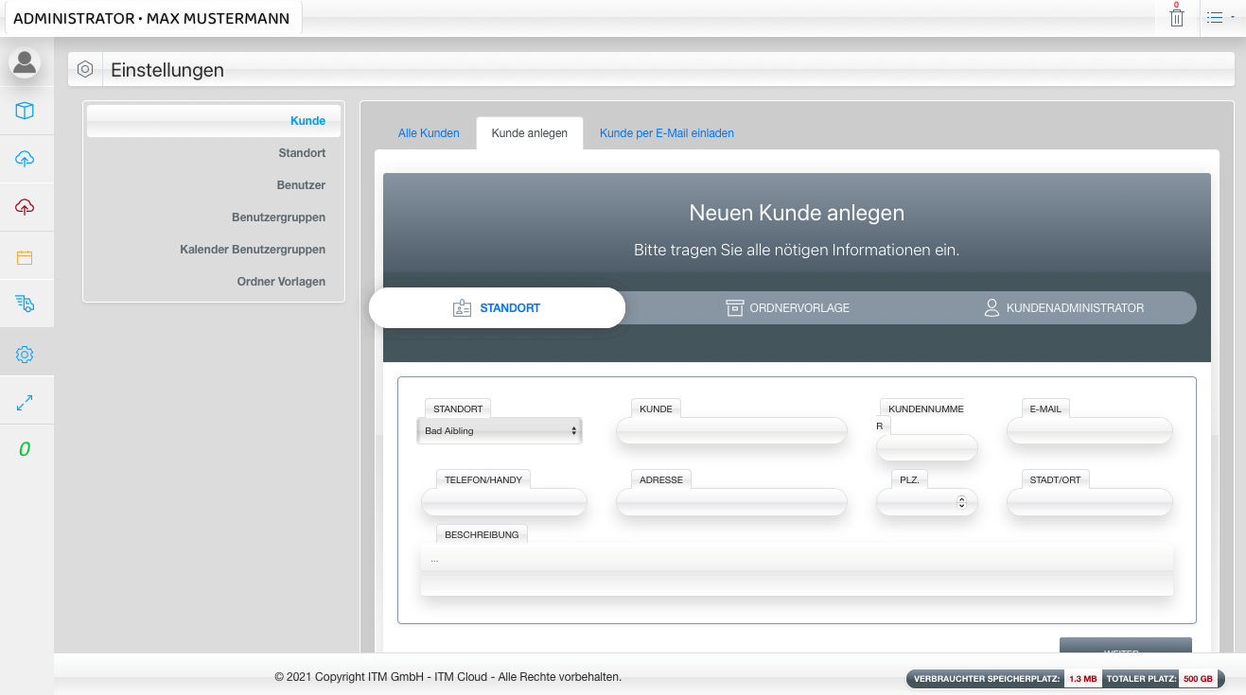
Task: Click the user profile avatar icon
Action: pyautogui.click(x=25, y=62)
